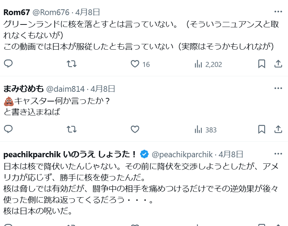Open more options on まみむめも's tweet
The height and width of the screenshot is (226, 288).
point(278,88)
